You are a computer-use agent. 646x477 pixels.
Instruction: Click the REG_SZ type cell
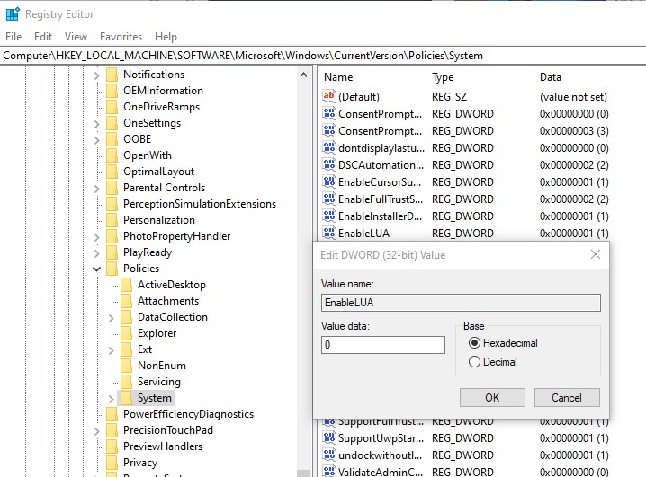449,97
